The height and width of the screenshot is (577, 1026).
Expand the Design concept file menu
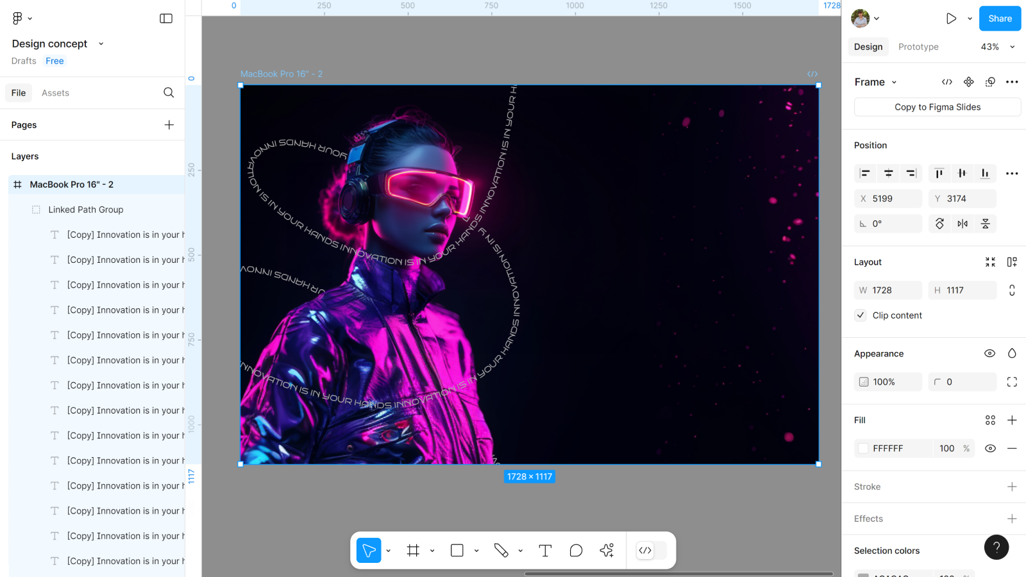[x=101, y=44]
